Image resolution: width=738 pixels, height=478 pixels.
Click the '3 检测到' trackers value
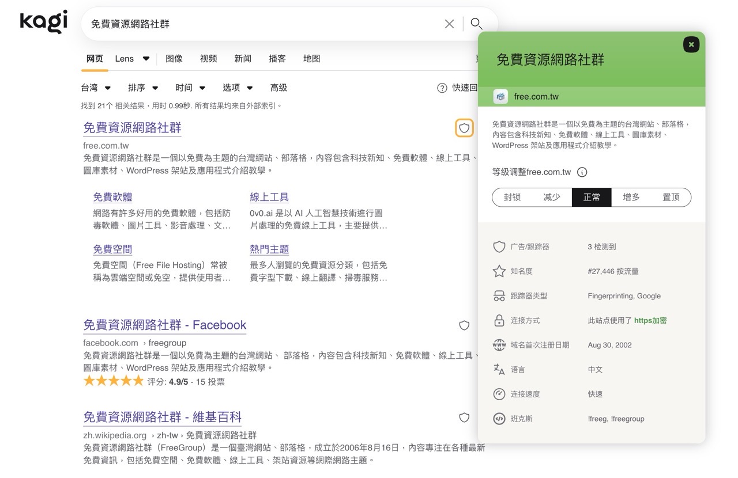pyautogui.click(x=601, y=246)
